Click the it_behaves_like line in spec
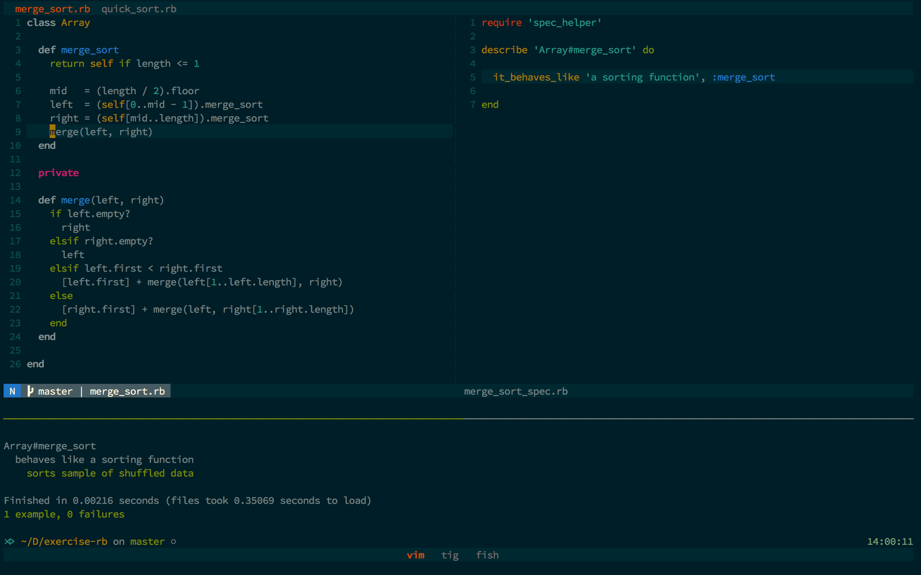The width and height of the screenshot is (921, 575). click(x=634, y=77)
